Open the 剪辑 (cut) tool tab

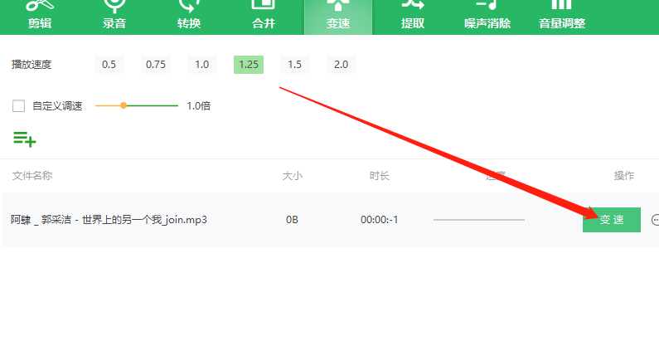[x=40, y=17]
